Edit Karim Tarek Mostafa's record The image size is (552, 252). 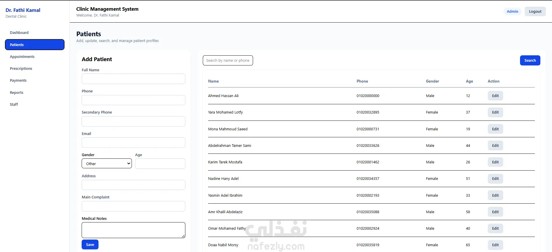point(495,162)
